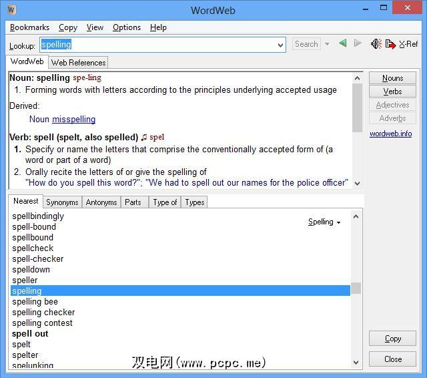Click the word list scrollbar thumb
This screenshot has height=378, width=427.
pyautogui.click(x=356, y=289)
